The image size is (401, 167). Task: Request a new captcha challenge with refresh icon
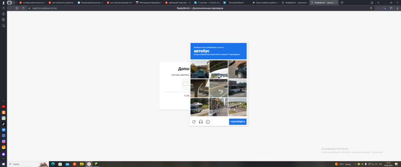click(x=194, y=122)
